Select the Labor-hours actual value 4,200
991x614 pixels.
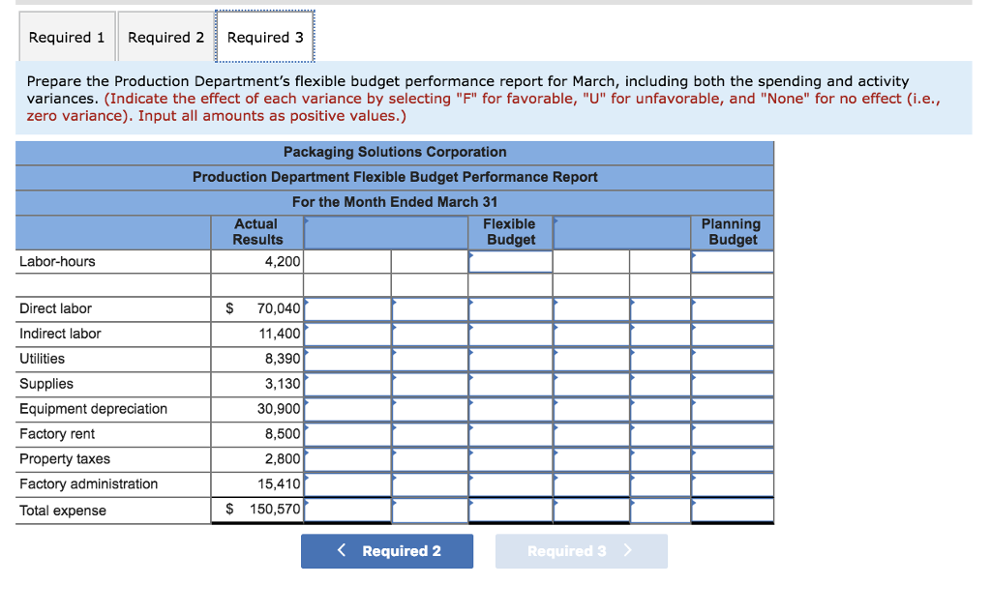[x=283, y=261]
